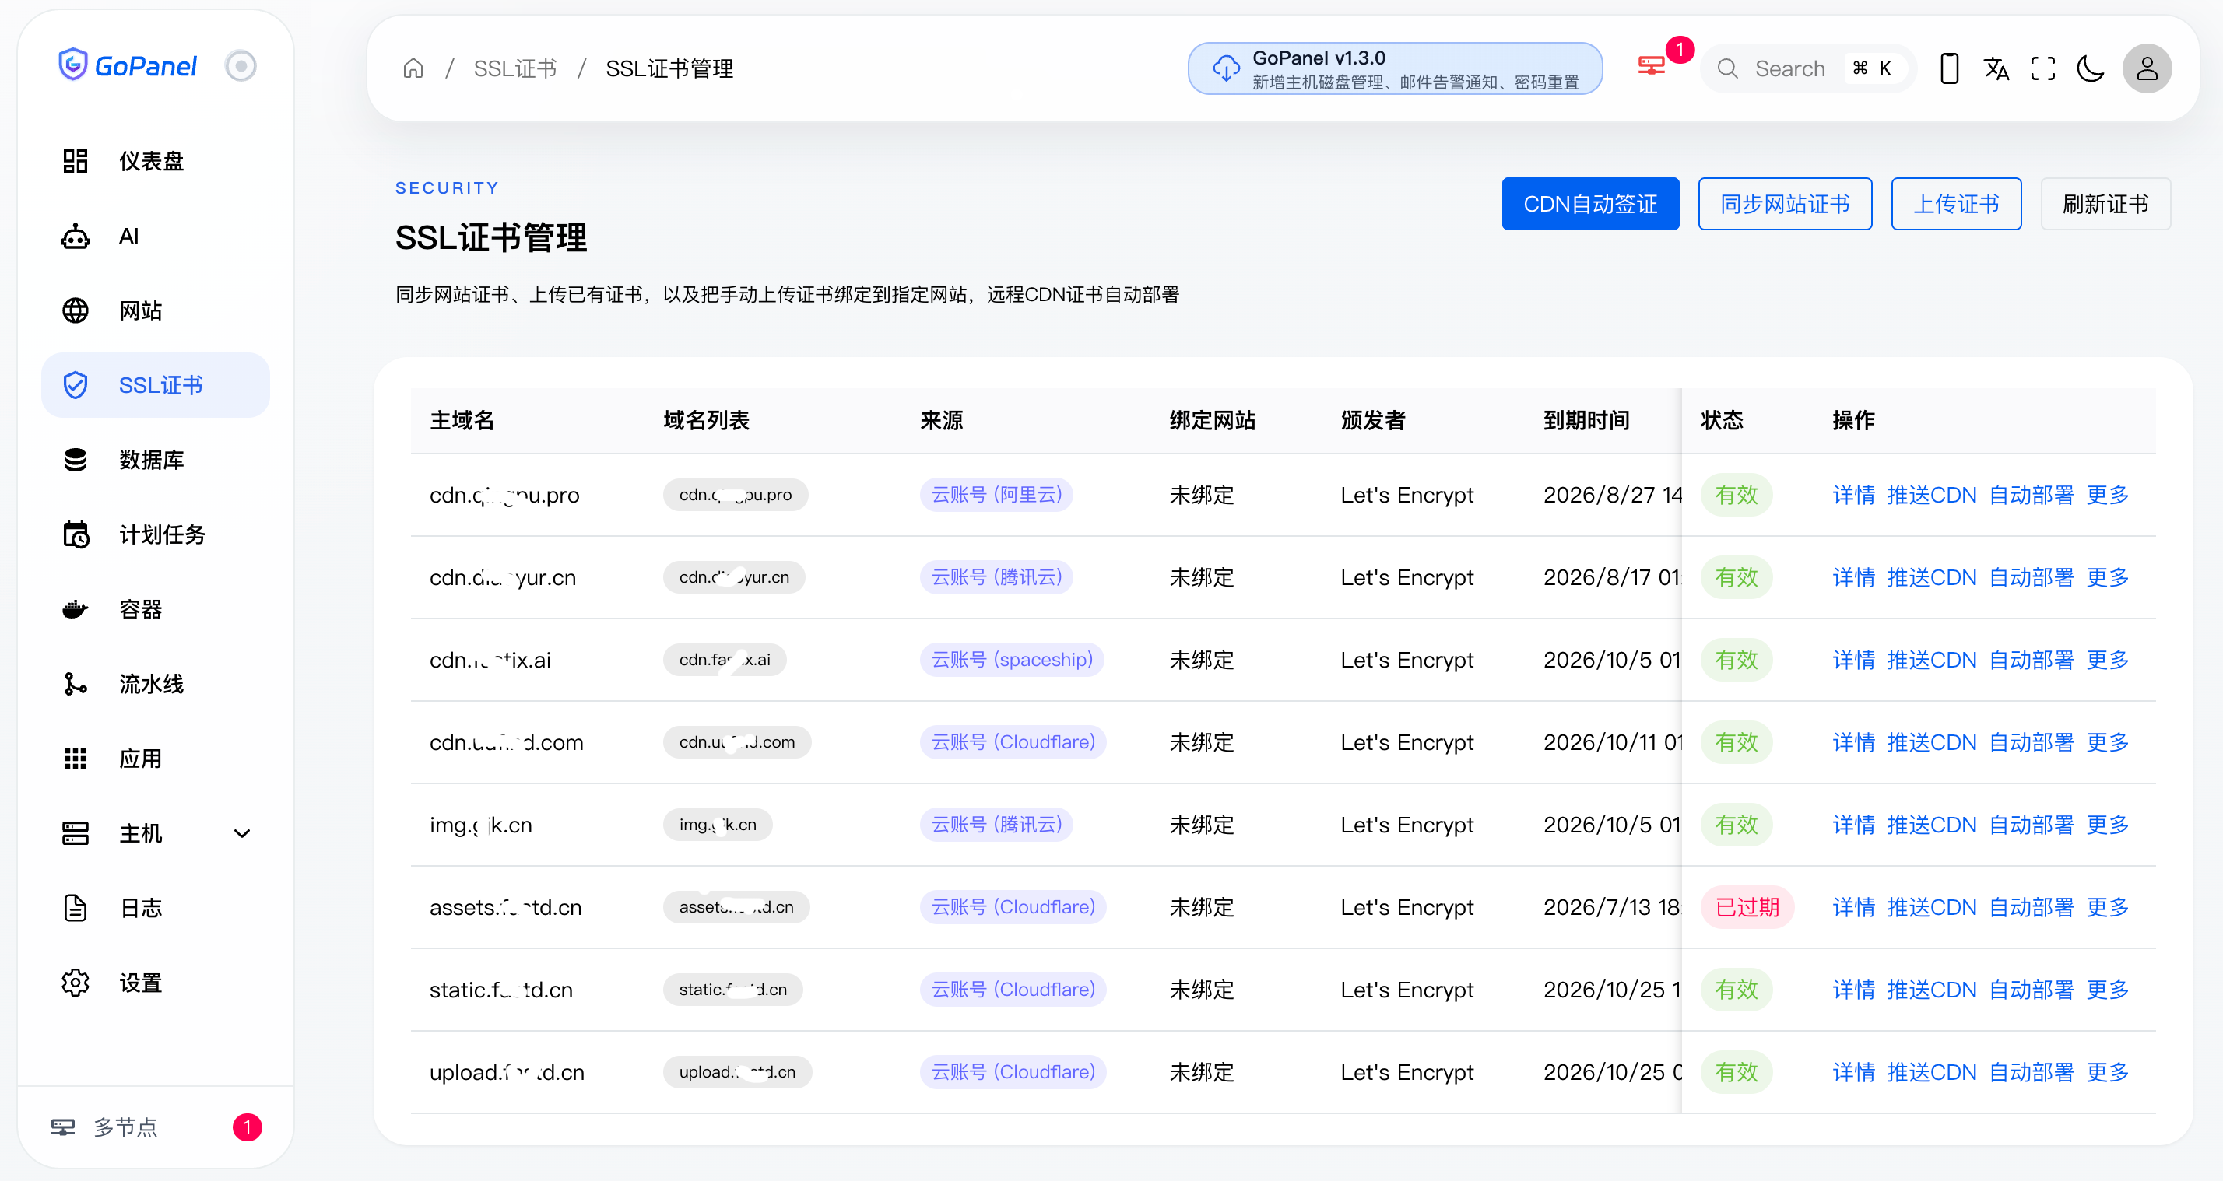The image size is (2223, 1181).
Task: Click 自动部署 in the 2026/10/11 row
Action: pos(2032,743)
